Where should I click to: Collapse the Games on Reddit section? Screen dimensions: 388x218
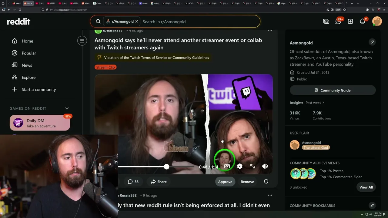pos(67,108)
